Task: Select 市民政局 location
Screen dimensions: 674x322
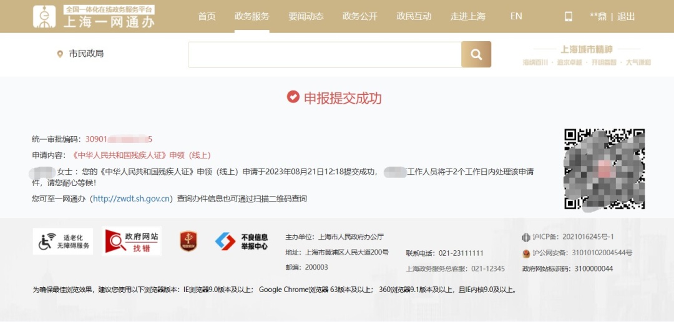Action: pyautogui.click(x=86, y=54)
